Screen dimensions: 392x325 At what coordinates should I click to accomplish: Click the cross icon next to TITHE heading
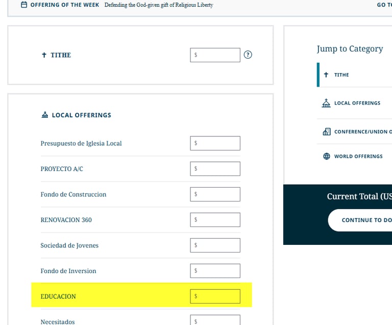point(44,55)
